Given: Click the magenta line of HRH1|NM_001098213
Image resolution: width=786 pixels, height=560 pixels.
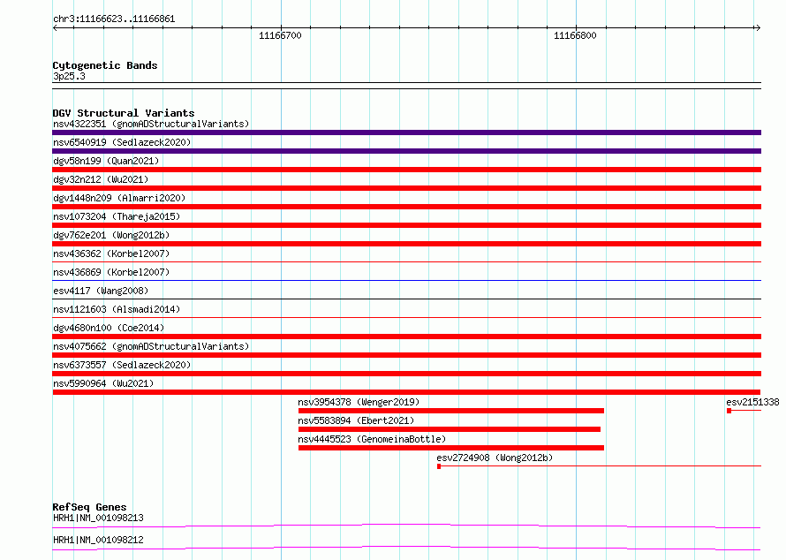Looking at the screenshot, I should click(406, 526).
